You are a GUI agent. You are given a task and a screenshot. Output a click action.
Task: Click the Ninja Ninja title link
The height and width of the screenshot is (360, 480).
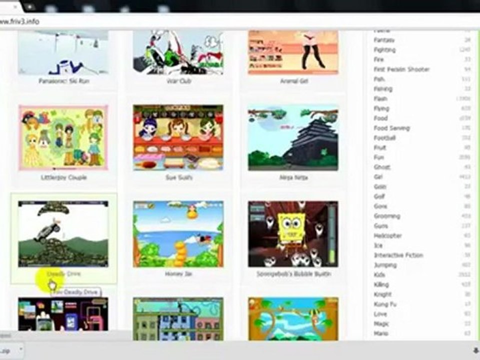[x=293, y=177]
